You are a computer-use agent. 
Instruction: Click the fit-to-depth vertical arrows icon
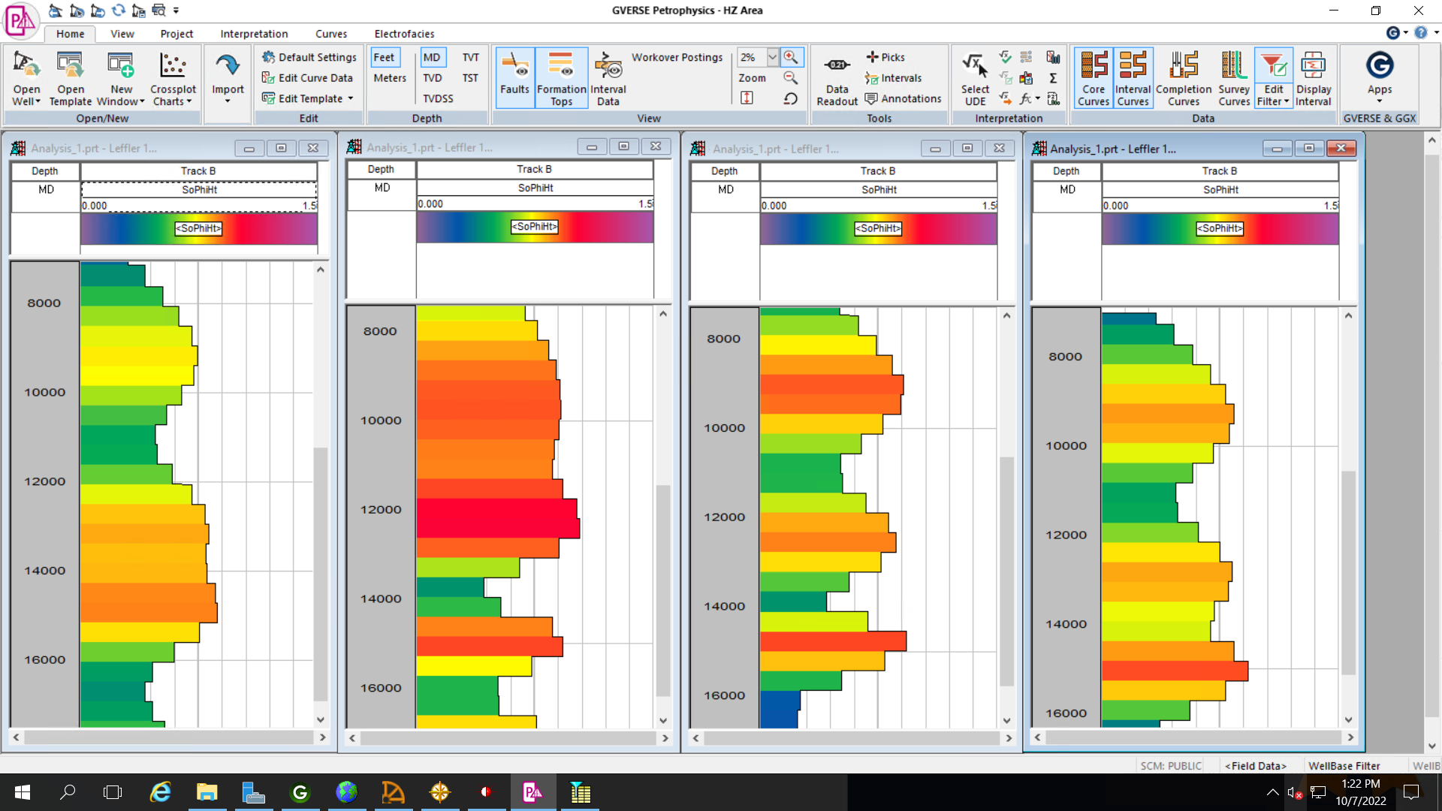[x=747, y=98]
